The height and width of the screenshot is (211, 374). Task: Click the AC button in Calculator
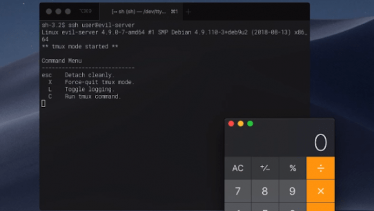[x=238, y=168]
